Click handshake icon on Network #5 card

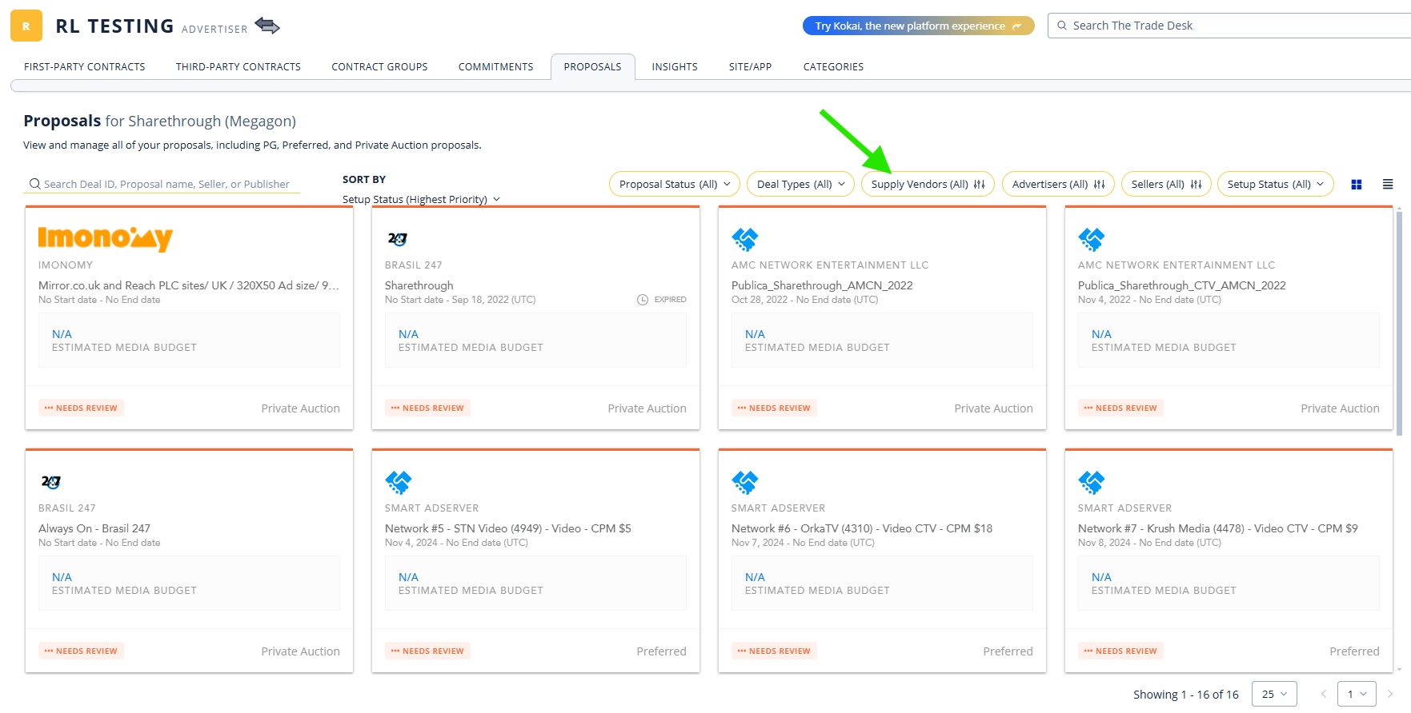(x=399, y=482)
